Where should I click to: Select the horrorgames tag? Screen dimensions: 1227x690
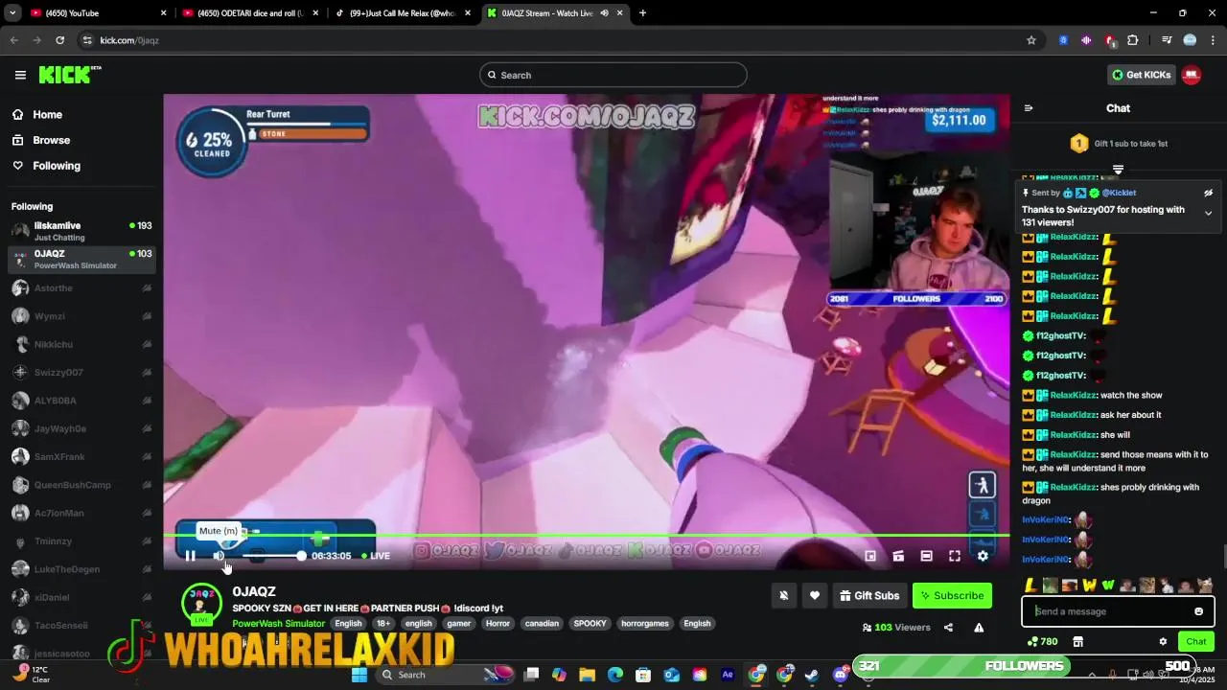644,624
